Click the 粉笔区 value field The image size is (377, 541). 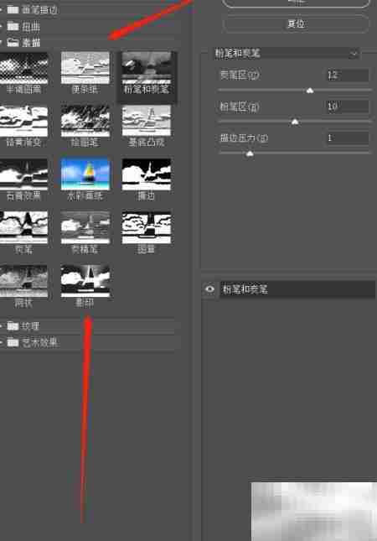coord(348,107)
